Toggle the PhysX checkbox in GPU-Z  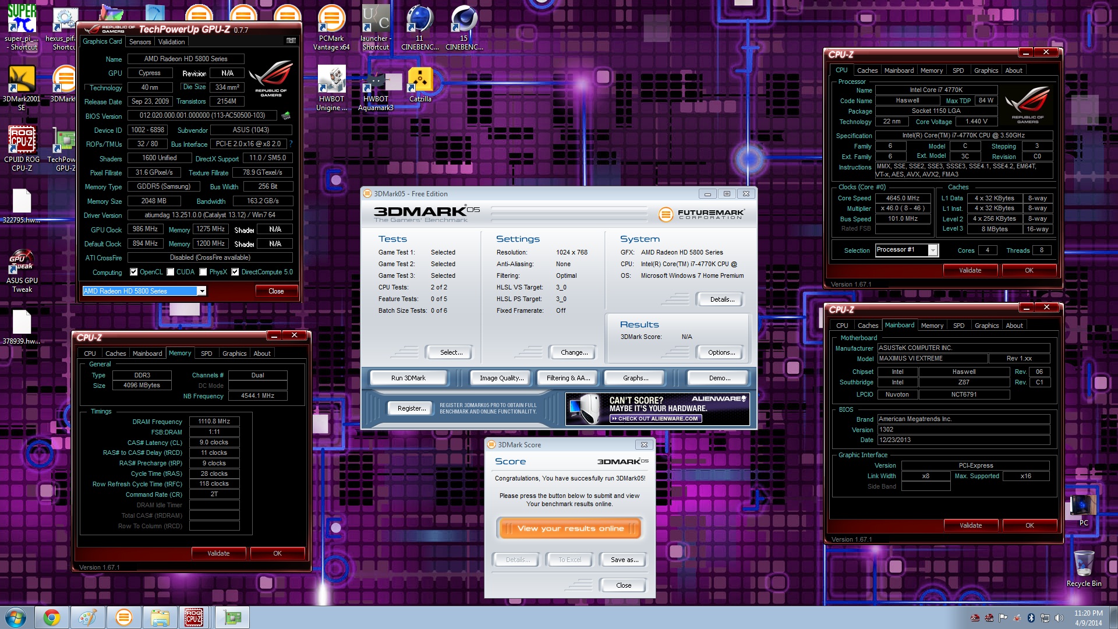(203, 272)
